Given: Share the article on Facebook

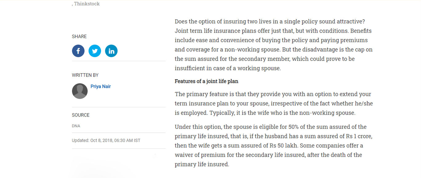Looking at the screenshot, I should click(78, 51).
